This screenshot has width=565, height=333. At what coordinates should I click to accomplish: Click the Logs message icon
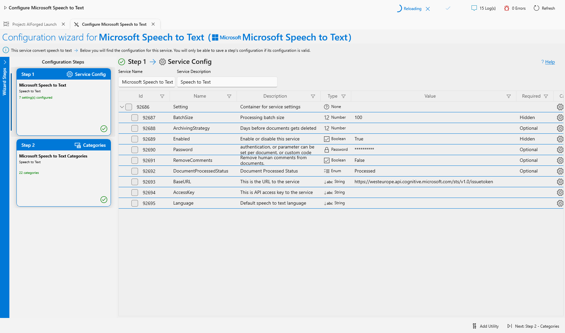click(474, 8)
